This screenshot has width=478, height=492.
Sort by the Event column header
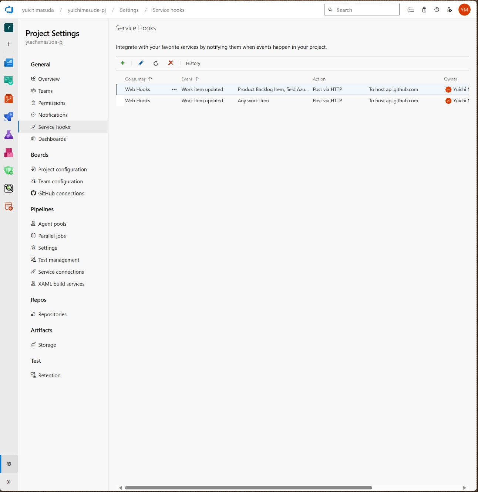click(187, 79)
